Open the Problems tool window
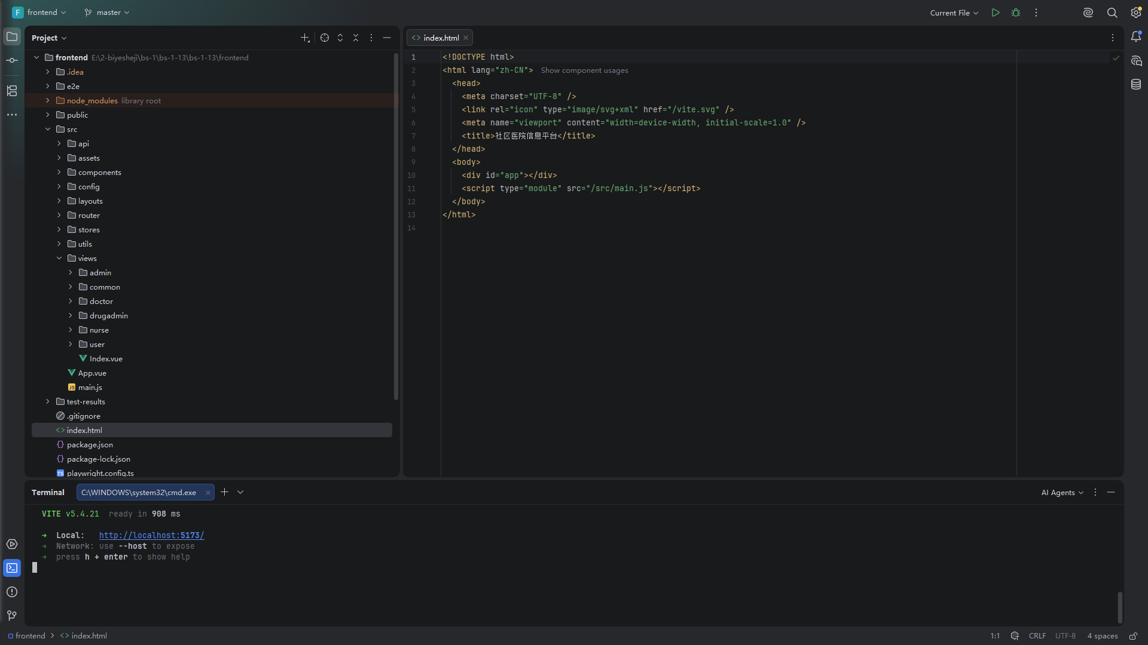Screen dimensions: 1148x645 [12, 592]
